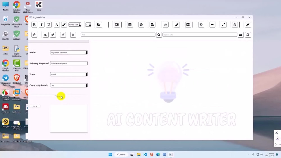Screen dimensions: 281x158
Task: Toggle bold formatting
Action: (34, 25)
